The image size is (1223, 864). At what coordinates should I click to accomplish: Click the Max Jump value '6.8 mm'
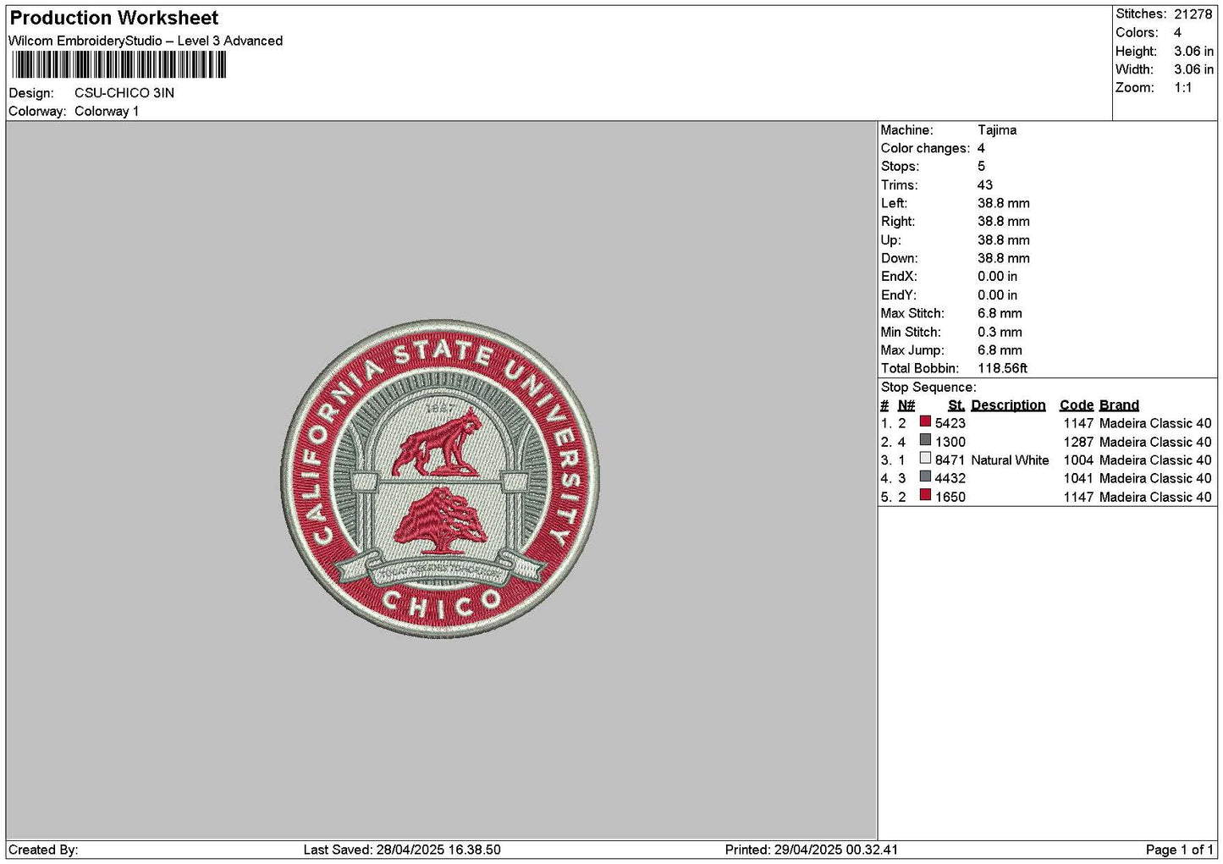click(1000, 350)
